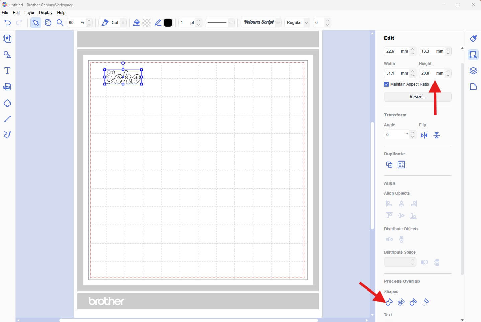Open the Layer menu

coord(29,12)
